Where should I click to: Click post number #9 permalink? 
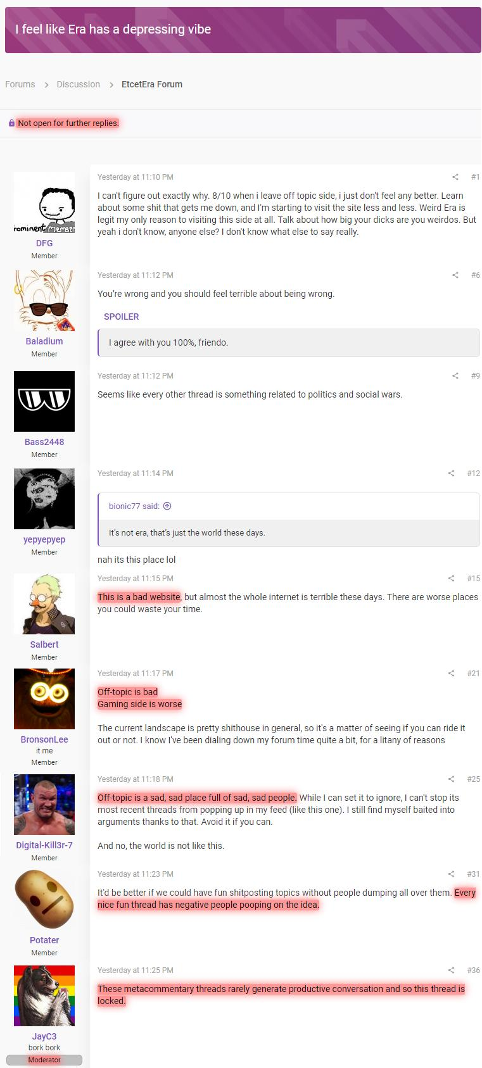point(475,376)
